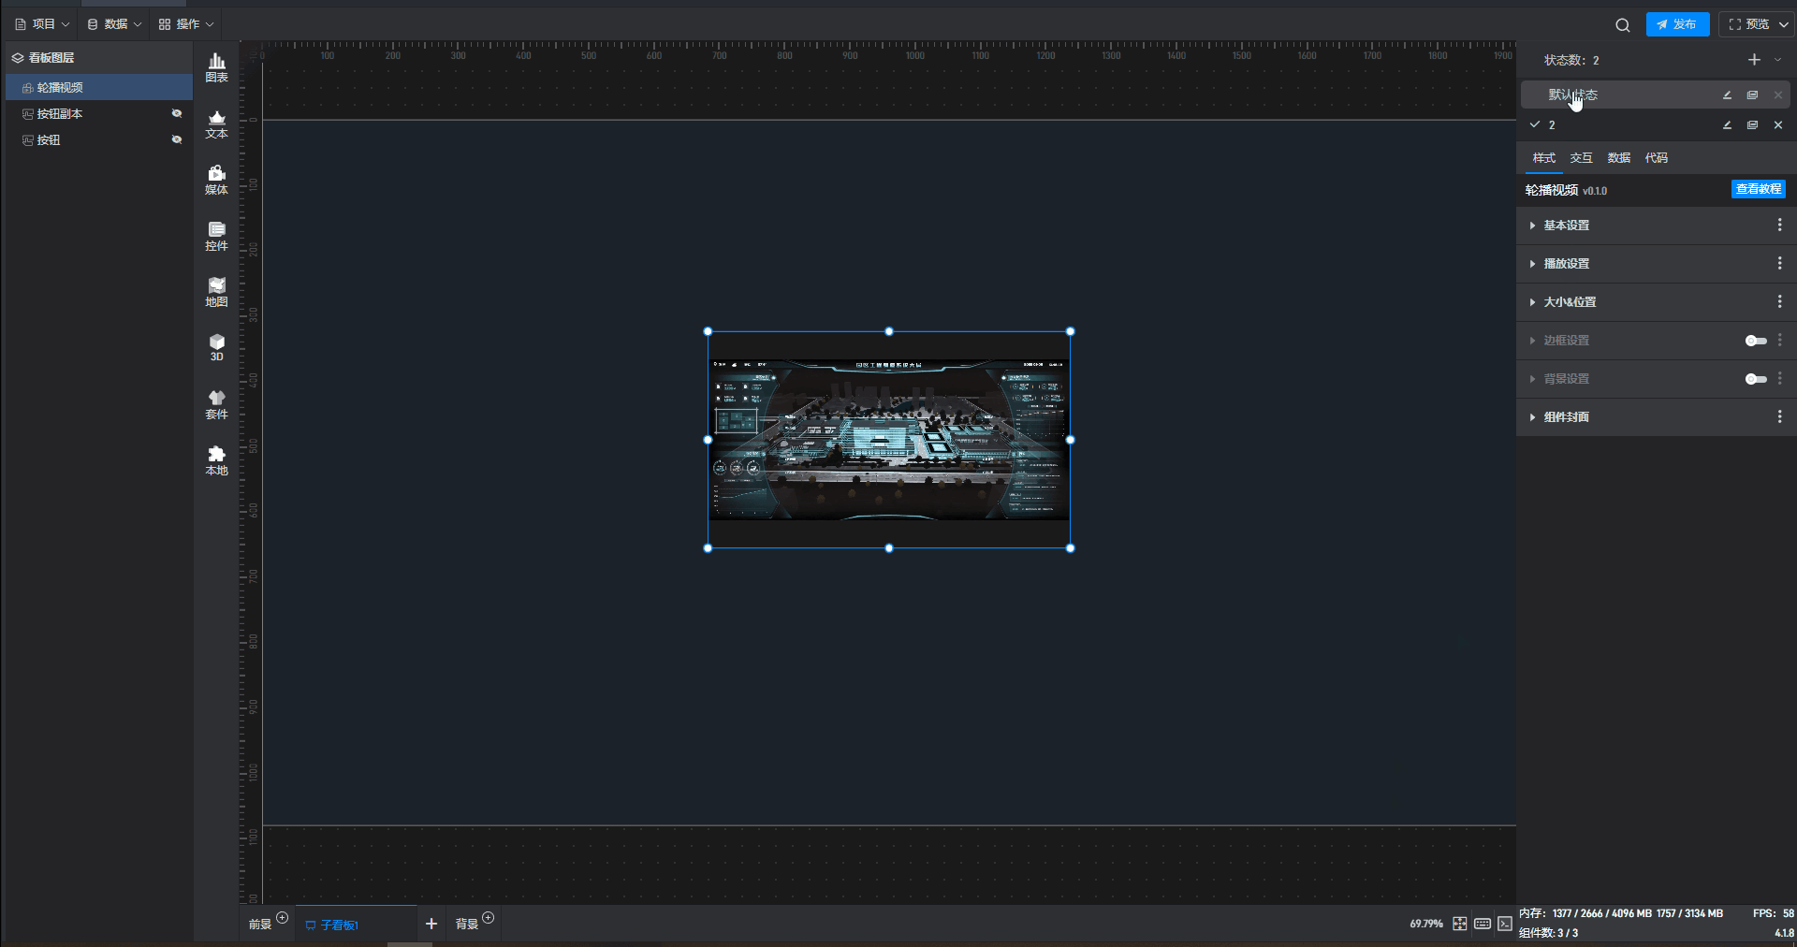1797x947 pixels.
Task: Expand the 基本设置 section
Action: (x=1566, y=226)
